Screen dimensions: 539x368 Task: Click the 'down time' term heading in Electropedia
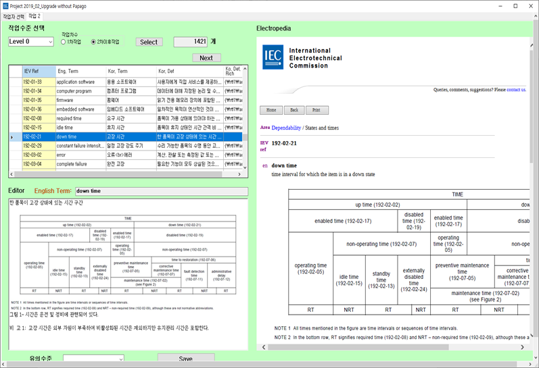point(284,165)
